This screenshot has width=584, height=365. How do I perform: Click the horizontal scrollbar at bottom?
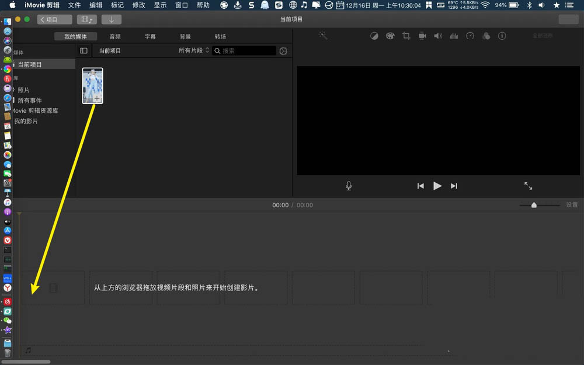pyautogui.click(x=25, y=361)
